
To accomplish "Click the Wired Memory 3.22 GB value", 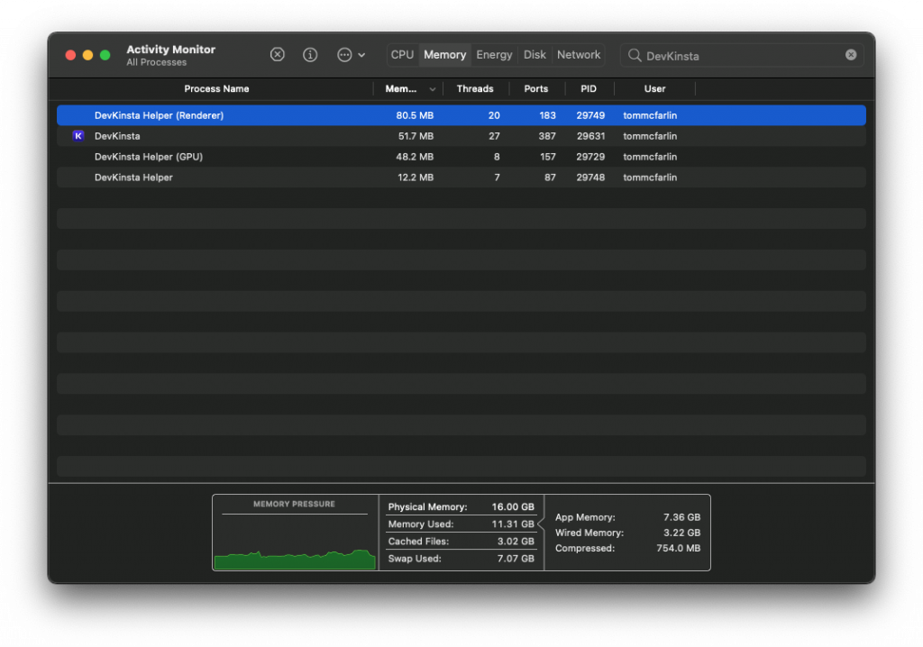I will [681, 533].
